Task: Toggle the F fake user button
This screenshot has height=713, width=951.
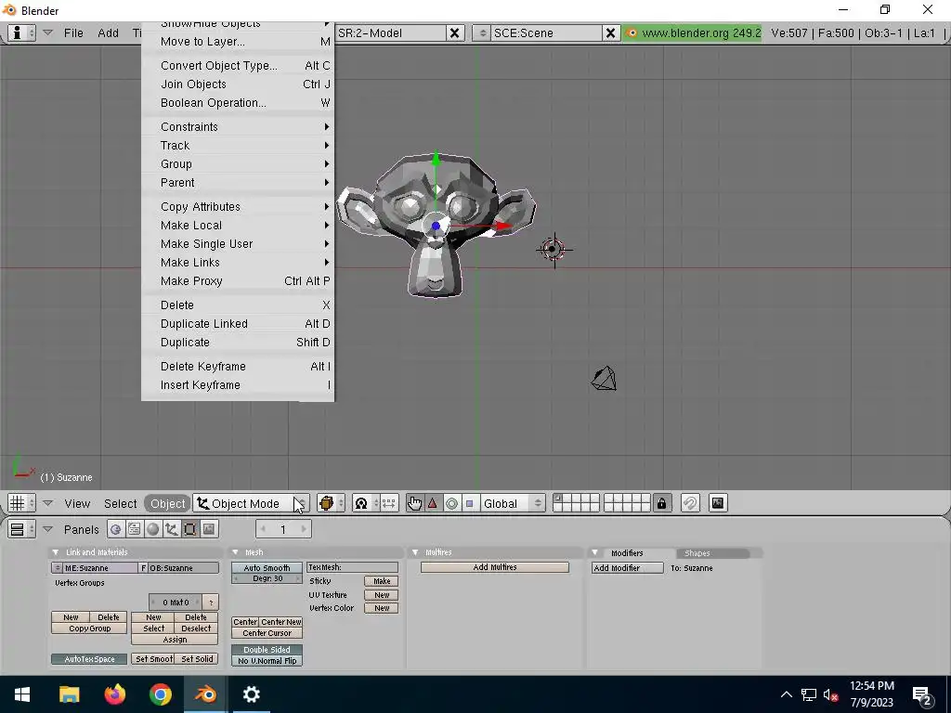Action: [144, 568]
